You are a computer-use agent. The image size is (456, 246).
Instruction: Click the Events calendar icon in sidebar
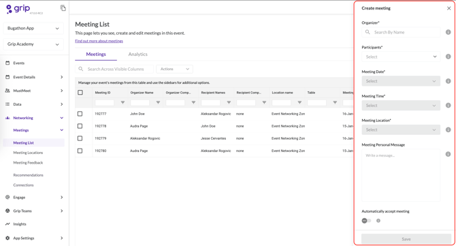click(x=7, y=63)
